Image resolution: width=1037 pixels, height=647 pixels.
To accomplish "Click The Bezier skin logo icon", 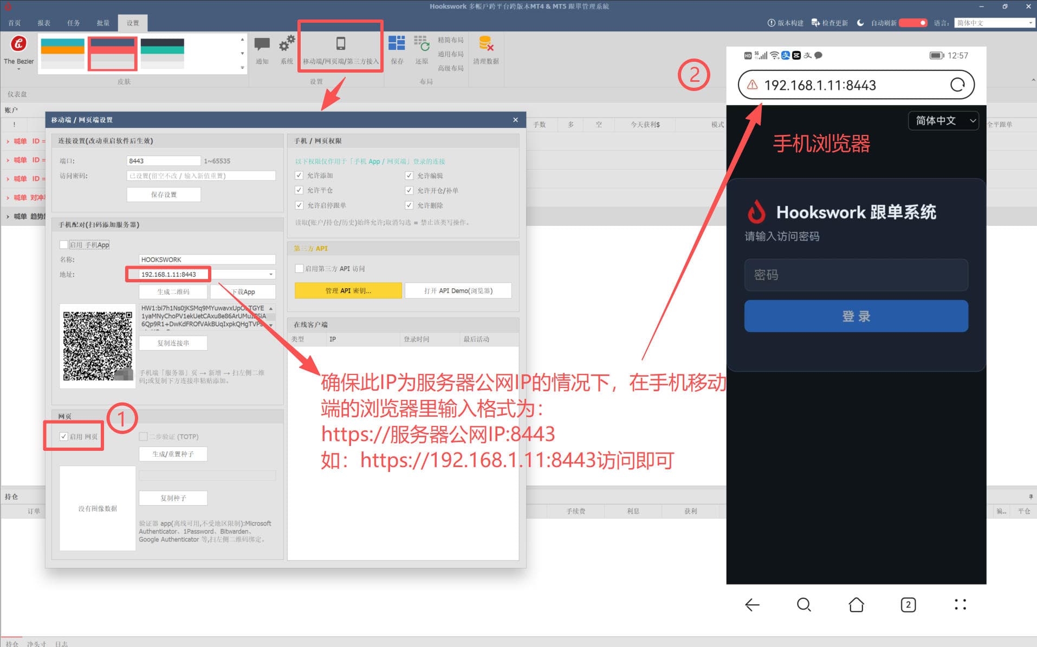I will coord(18,43).
